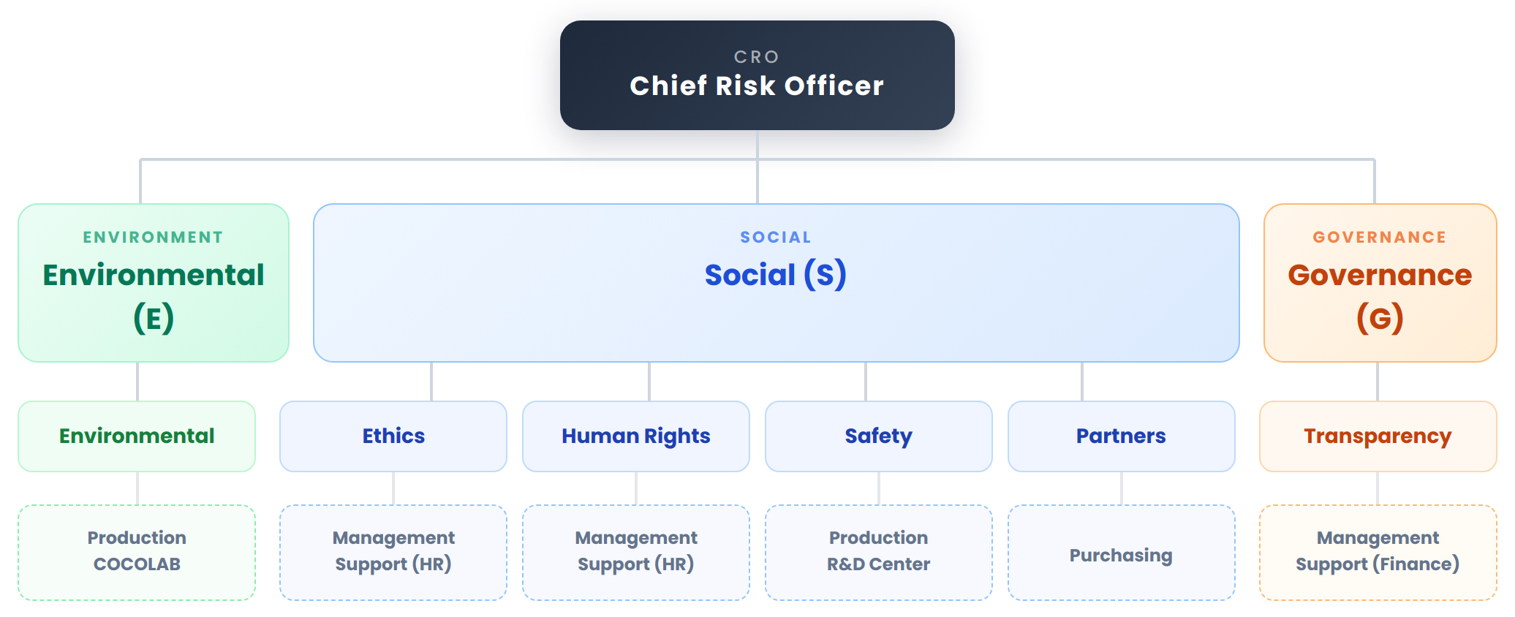
Task: Click the Environmental sub-category box
Action: [x=137, y=436]
